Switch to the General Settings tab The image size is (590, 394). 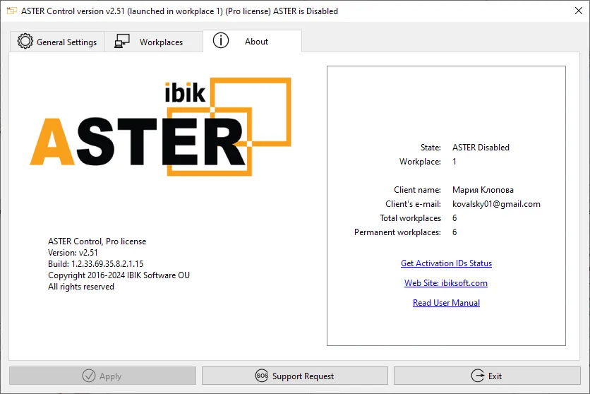coord(66,42)
